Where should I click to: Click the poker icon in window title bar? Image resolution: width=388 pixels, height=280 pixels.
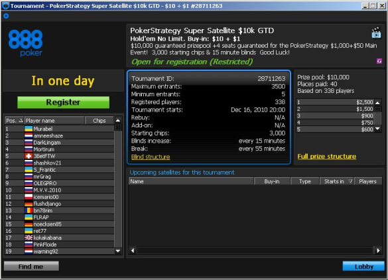click(x=6, y=6)
